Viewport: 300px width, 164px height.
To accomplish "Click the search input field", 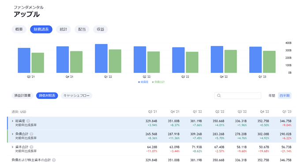I will [238, 95].
